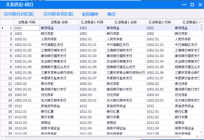
Task: Click 主账套 name cell 农业银行燕南支行
Action: [59, 62]
